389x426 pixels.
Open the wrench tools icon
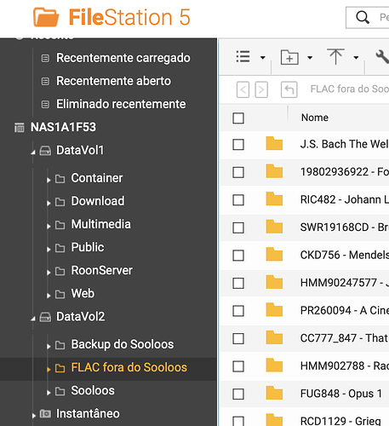coord(382,57)
